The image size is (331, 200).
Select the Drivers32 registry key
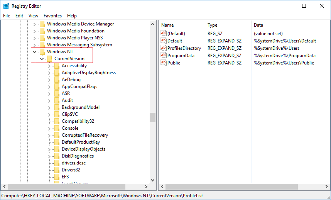(x=71, y=170)
